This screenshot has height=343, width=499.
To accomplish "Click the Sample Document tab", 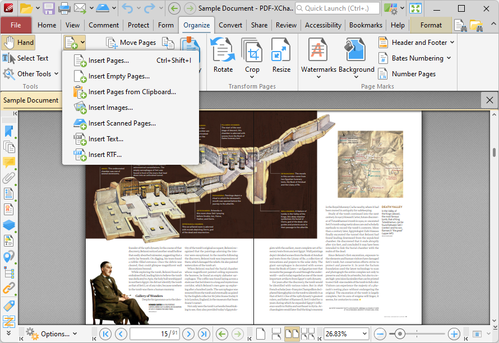I will point(31,100).
